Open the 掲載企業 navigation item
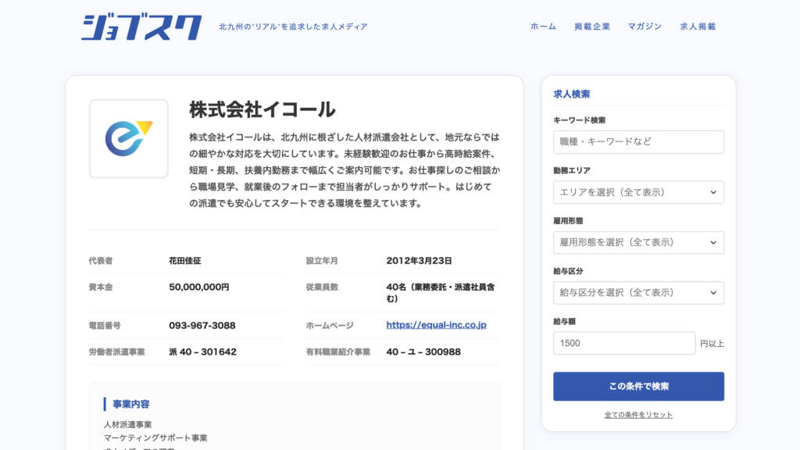The image size is (800, 450). coord(592,27)
